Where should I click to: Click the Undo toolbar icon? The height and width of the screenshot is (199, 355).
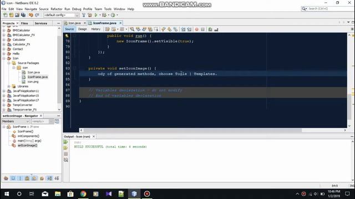point(31,15)
